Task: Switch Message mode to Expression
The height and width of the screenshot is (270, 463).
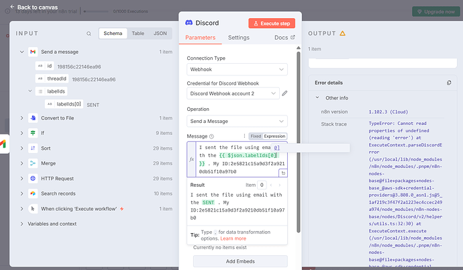Action: [x=274, y=136]
